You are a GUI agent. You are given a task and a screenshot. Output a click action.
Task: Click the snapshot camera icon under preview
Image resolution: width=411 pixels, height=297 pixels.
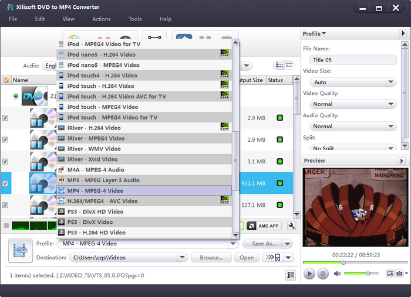(399, 274)
